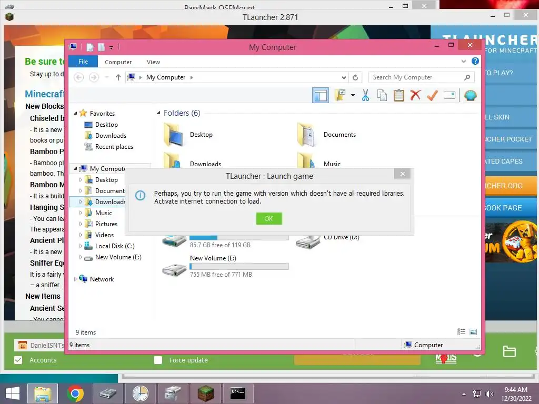The height and width of the screenshot is (404, 539).
Task: Expand the Network node in the tree
Action: pos(75,279)
